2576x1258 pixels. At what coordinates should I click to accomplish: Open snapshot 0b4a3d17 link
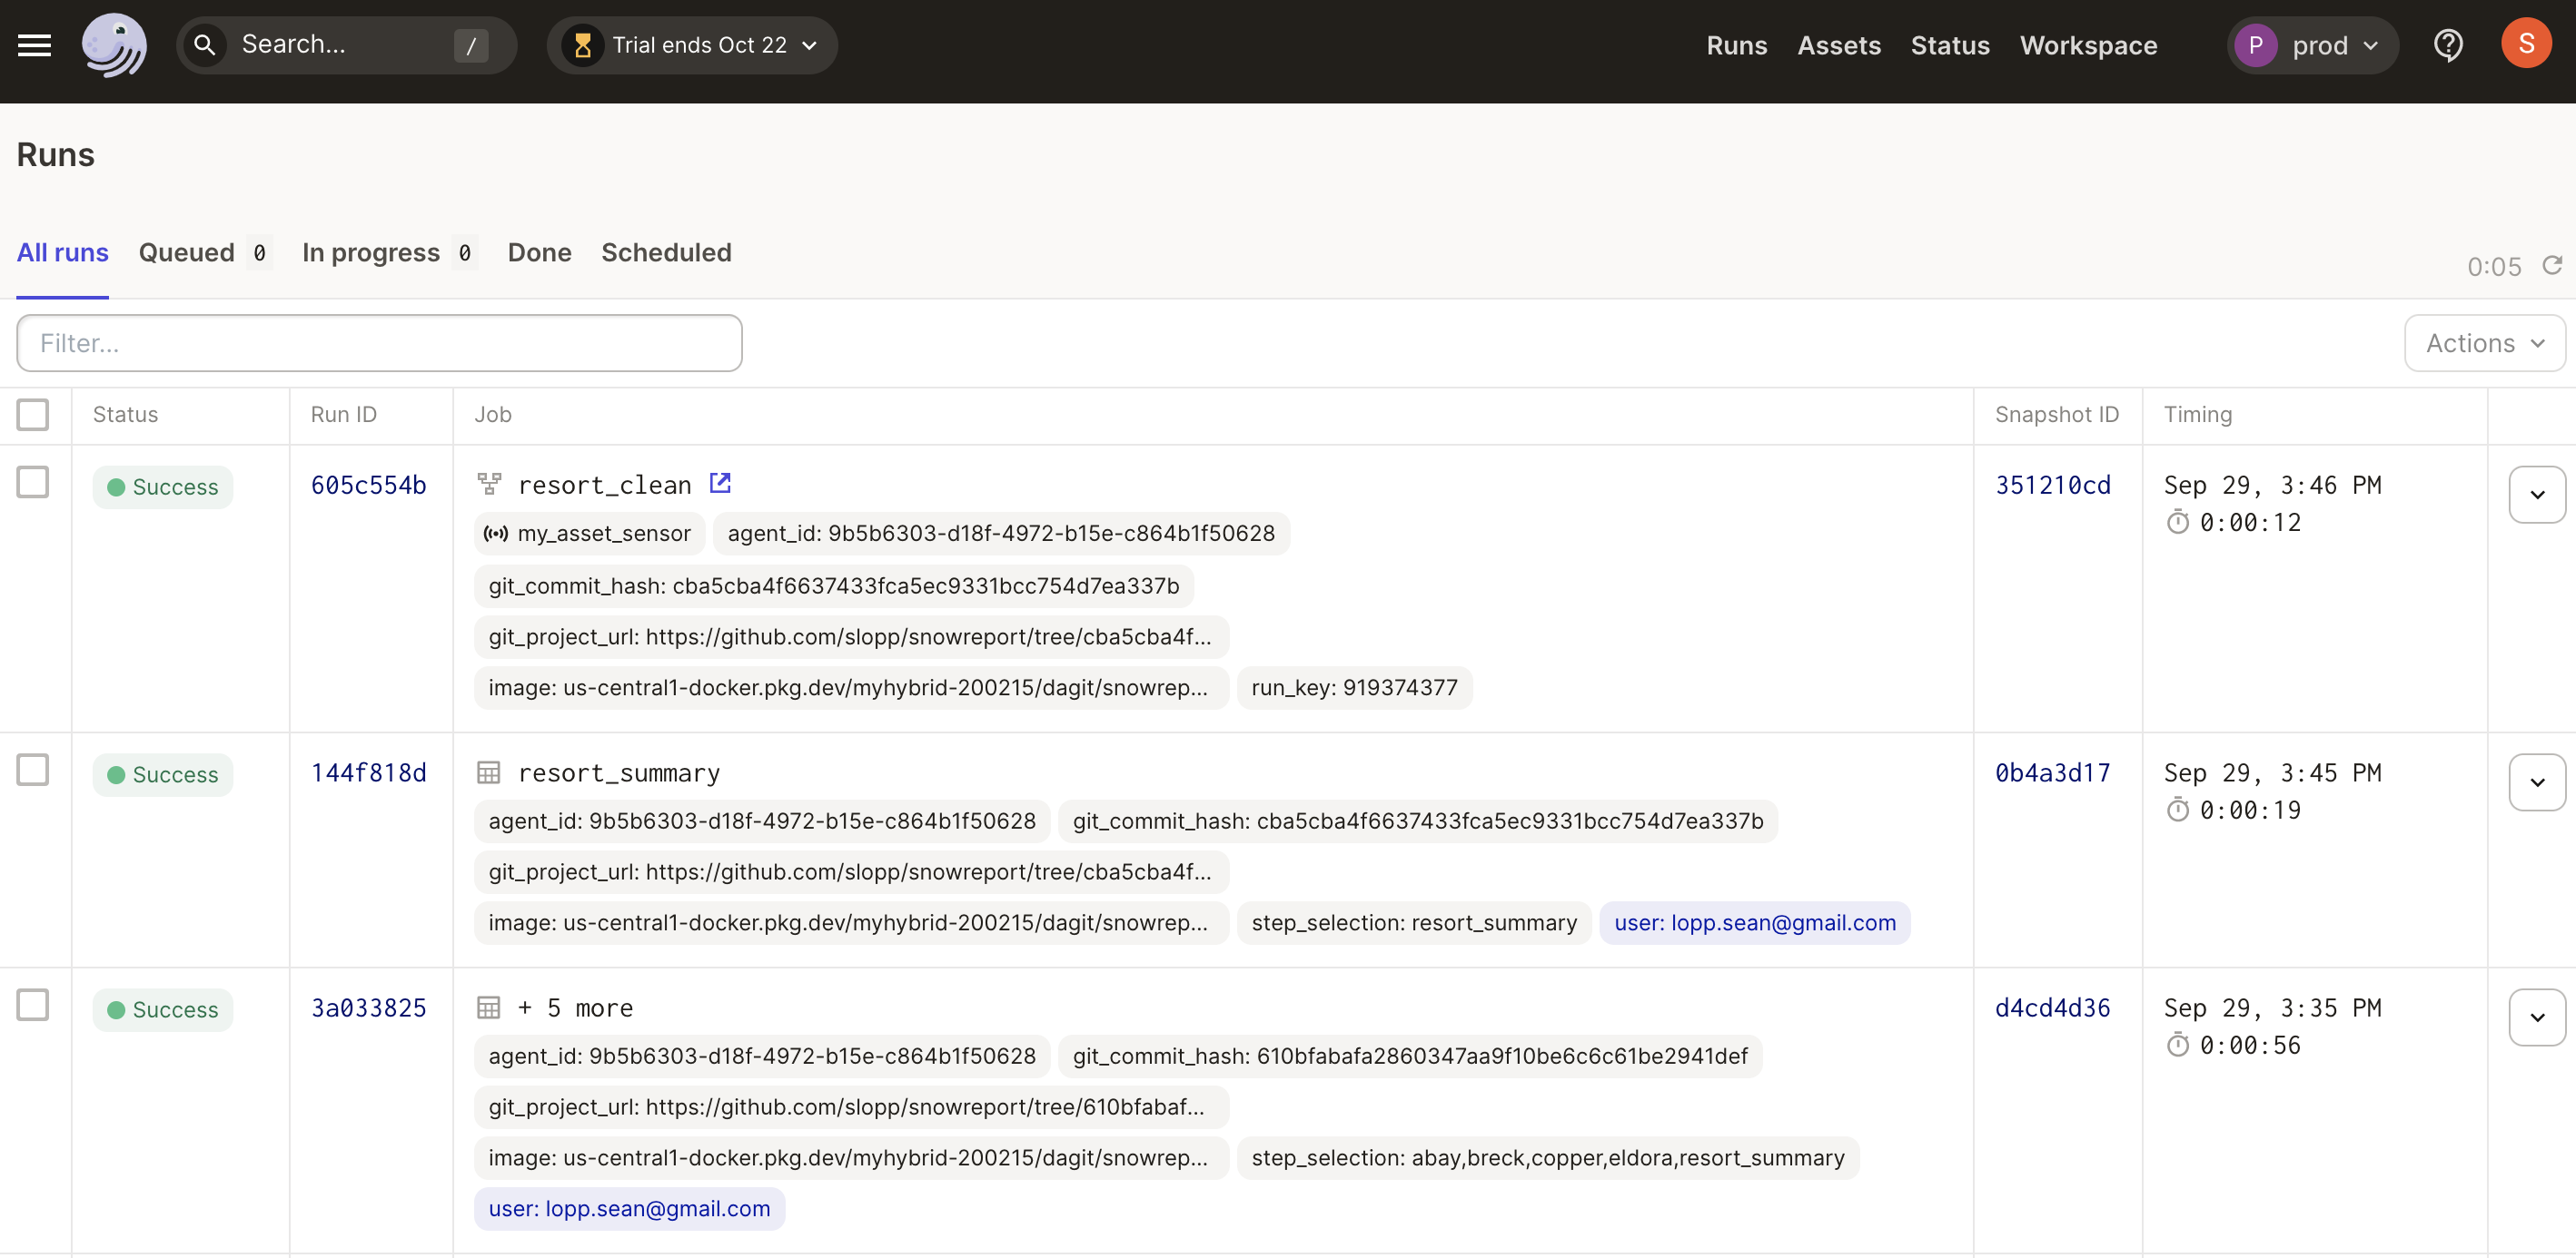tap(2052, 773)
